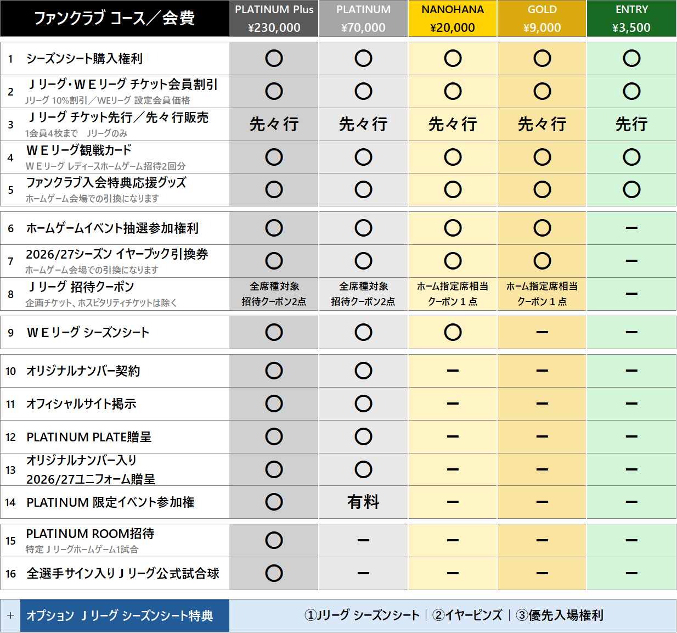Click the row label オリジナルナンバー契約
677x633 pixels.
point(83,371)
